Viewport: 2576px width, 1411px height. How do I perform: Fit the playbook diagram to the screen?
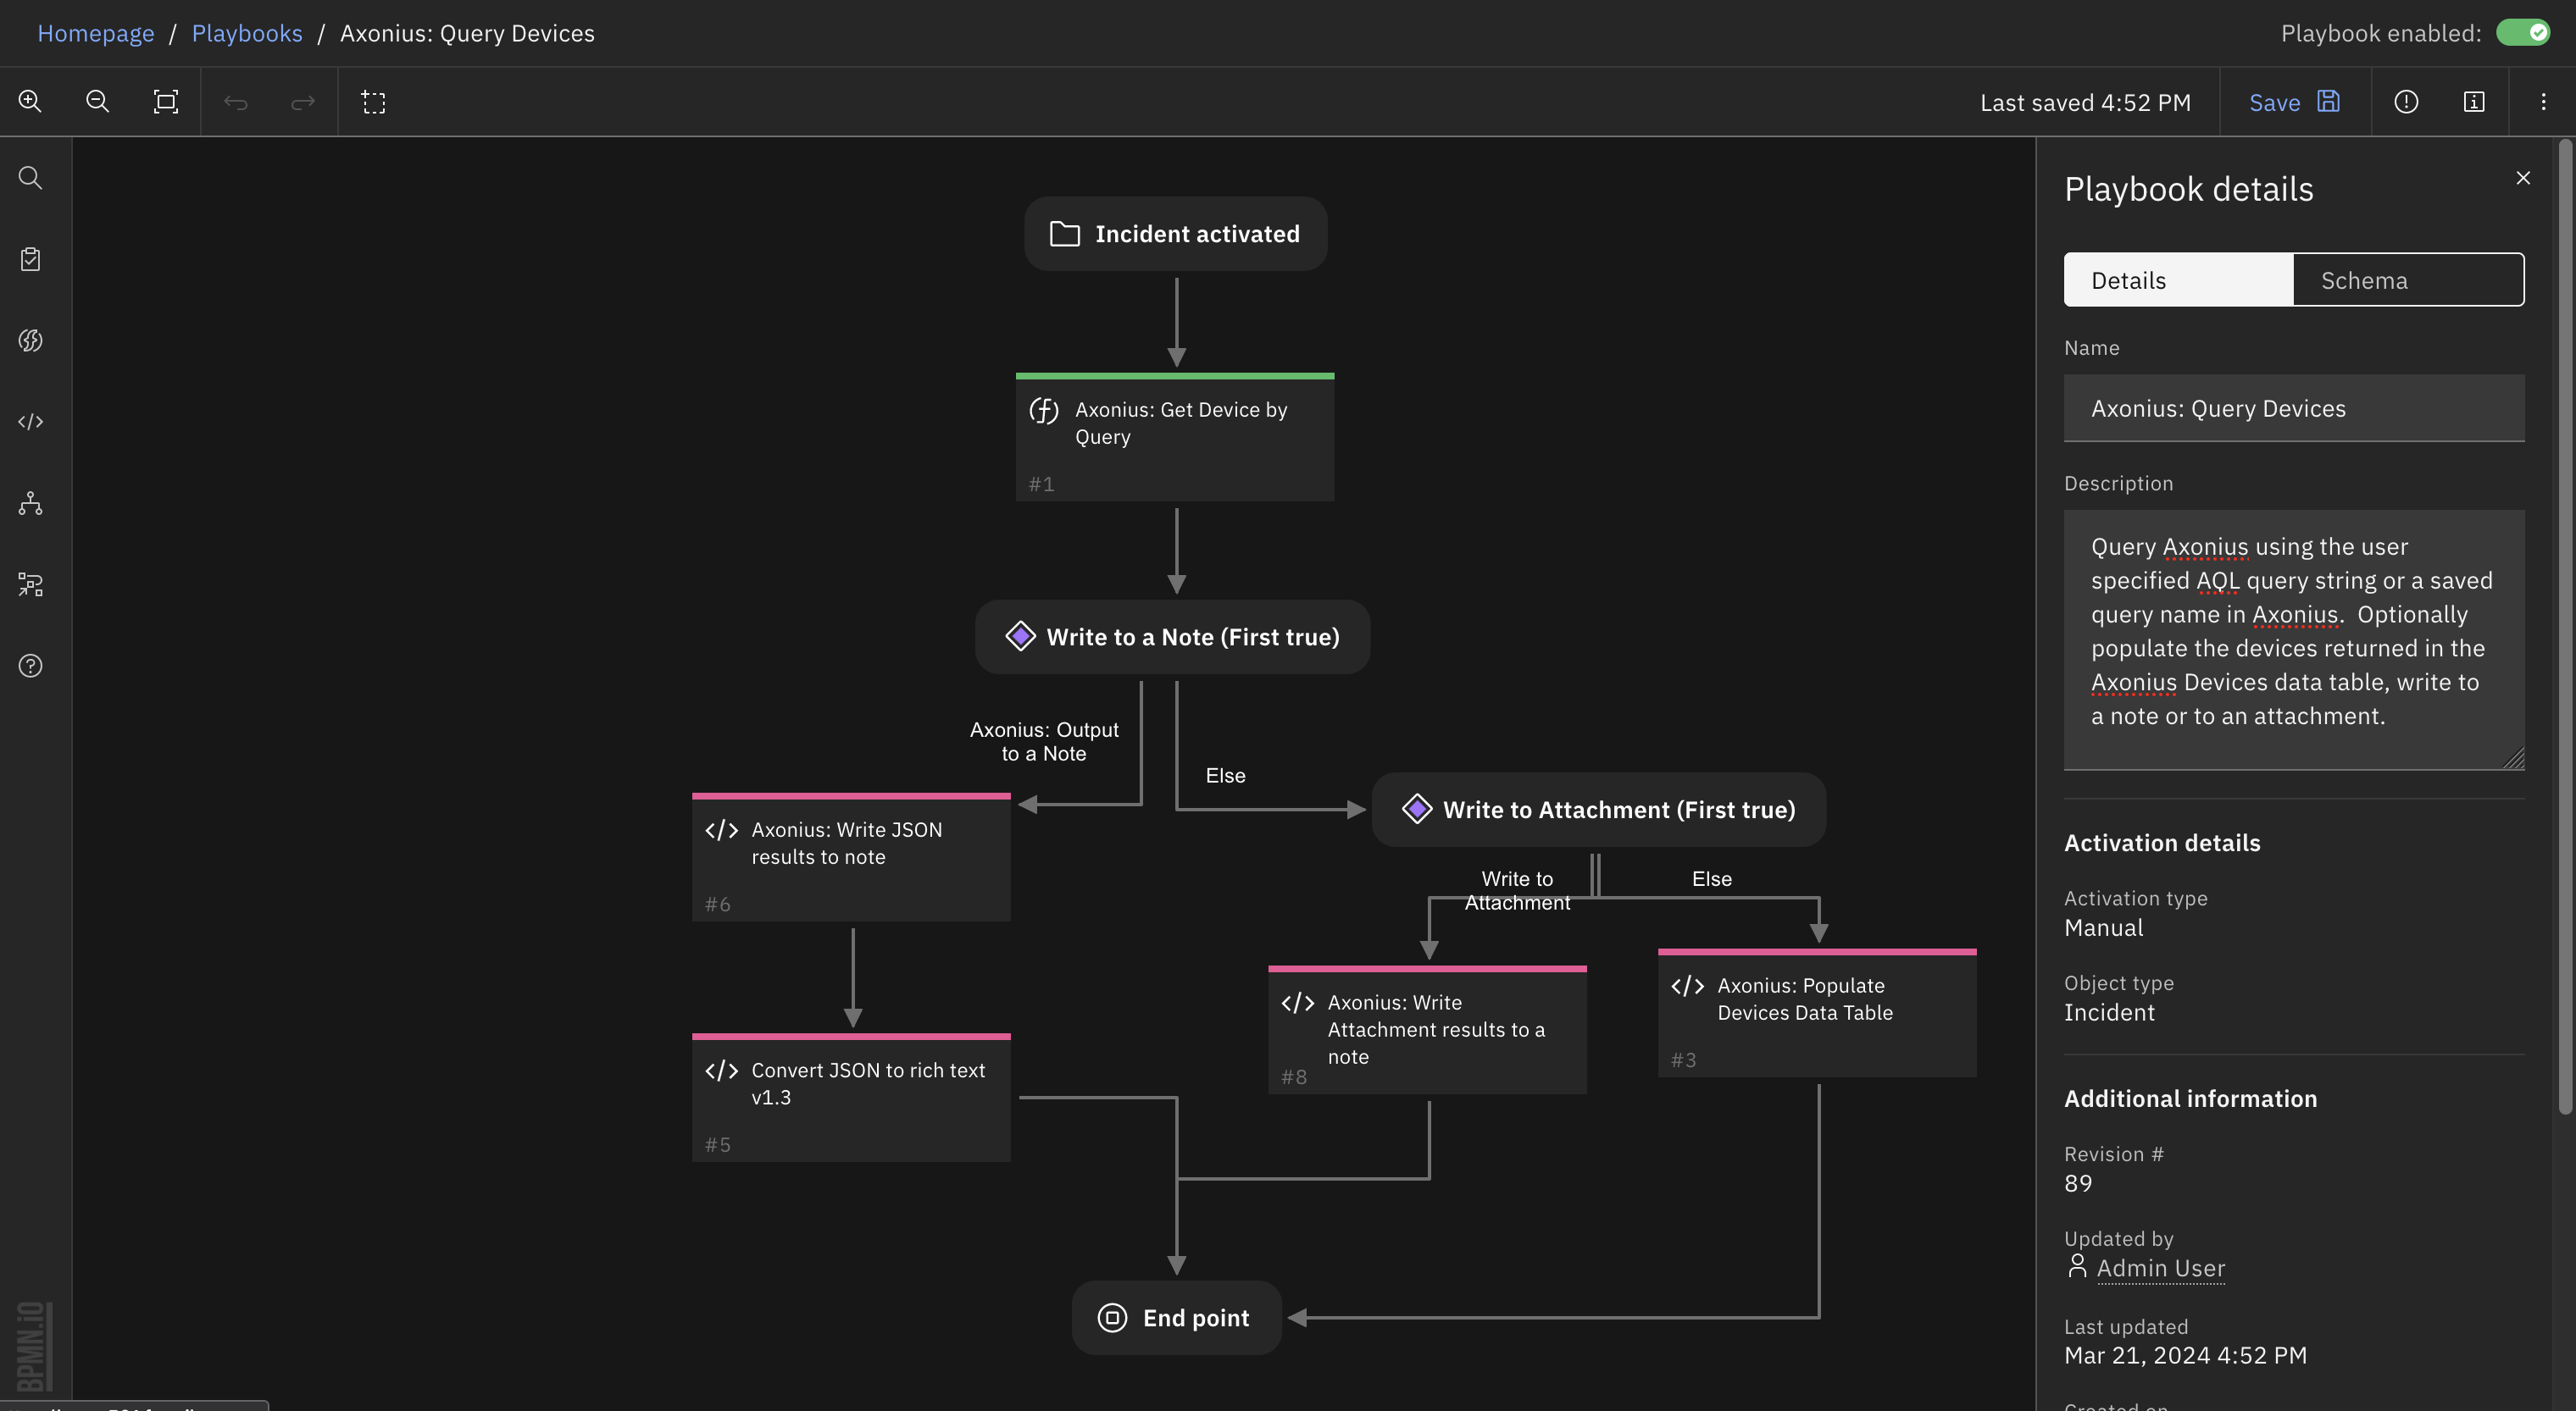click(165, 101)
